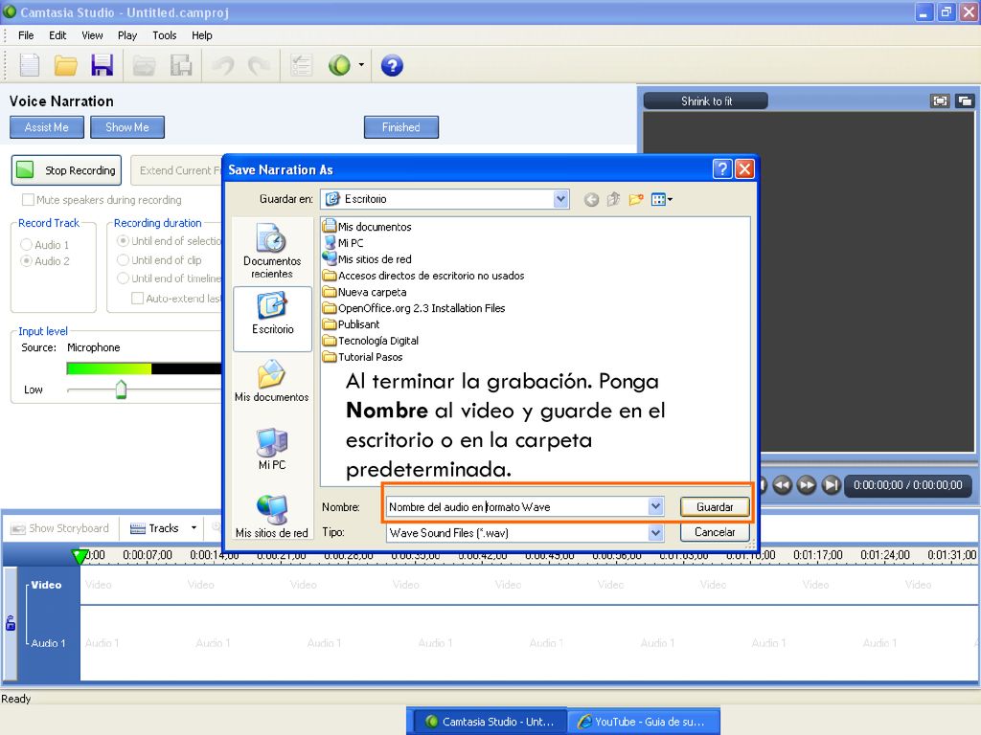Expand the Nombre filename dropdown arrow

tap(655, 506)
